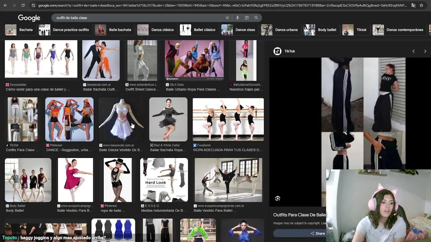Open 'Baile Urbano Ropa Para Clases' link
Viewport: 431px width, 242px height.
[x=193, y=89]
